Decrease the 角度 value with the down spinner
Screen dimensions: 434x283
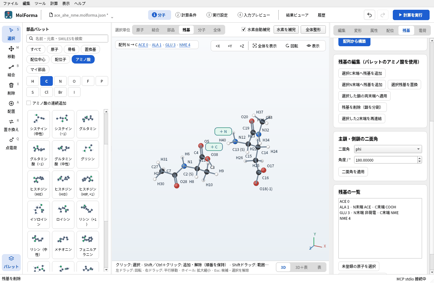(420, 162)
